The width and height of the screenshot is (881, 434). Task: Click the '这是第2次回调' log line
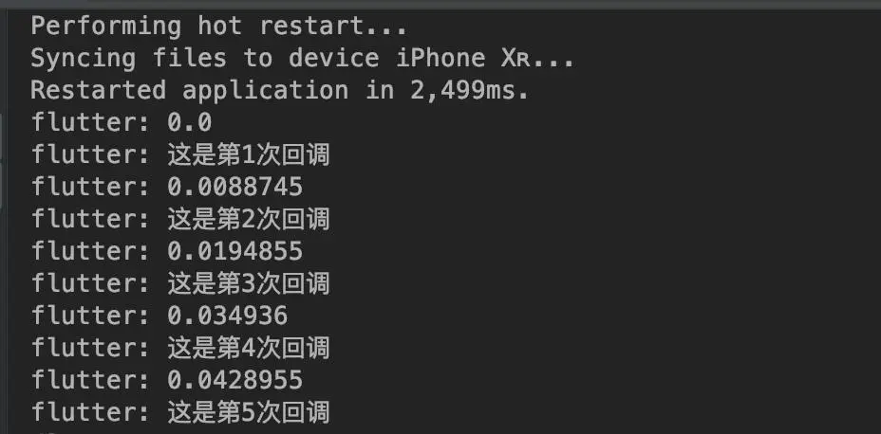coord(180,219)
